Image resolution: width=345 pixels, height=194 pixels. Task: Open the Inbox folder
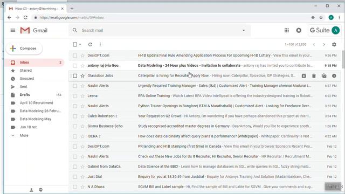tap(34, 63)
